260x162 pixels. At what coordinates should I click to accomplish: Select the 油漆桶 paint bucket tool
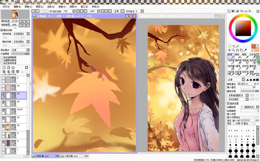[231, 67]
